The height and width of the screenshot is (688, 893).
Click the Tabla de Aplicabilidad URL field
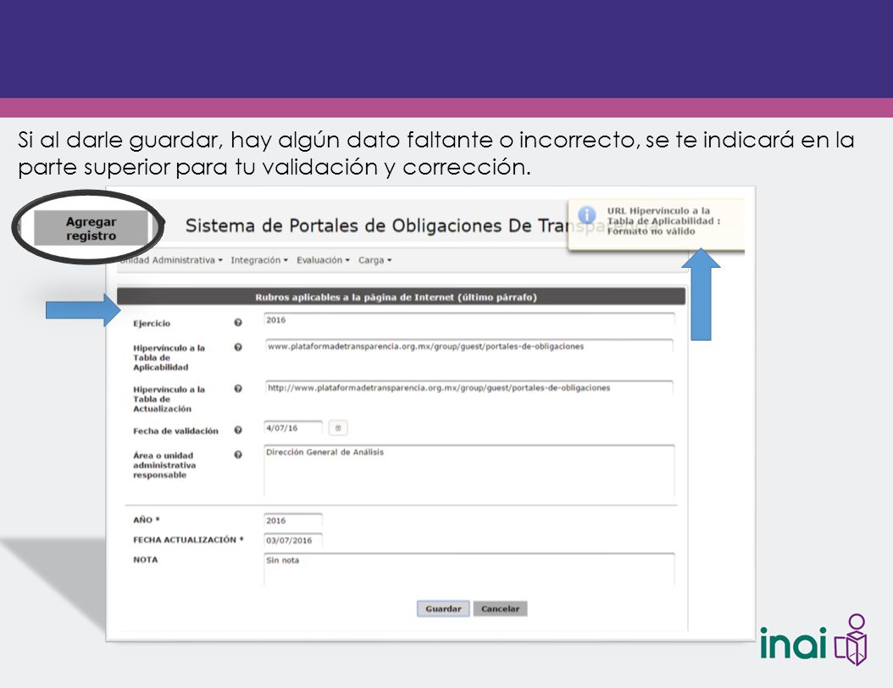tap(469, 347)
